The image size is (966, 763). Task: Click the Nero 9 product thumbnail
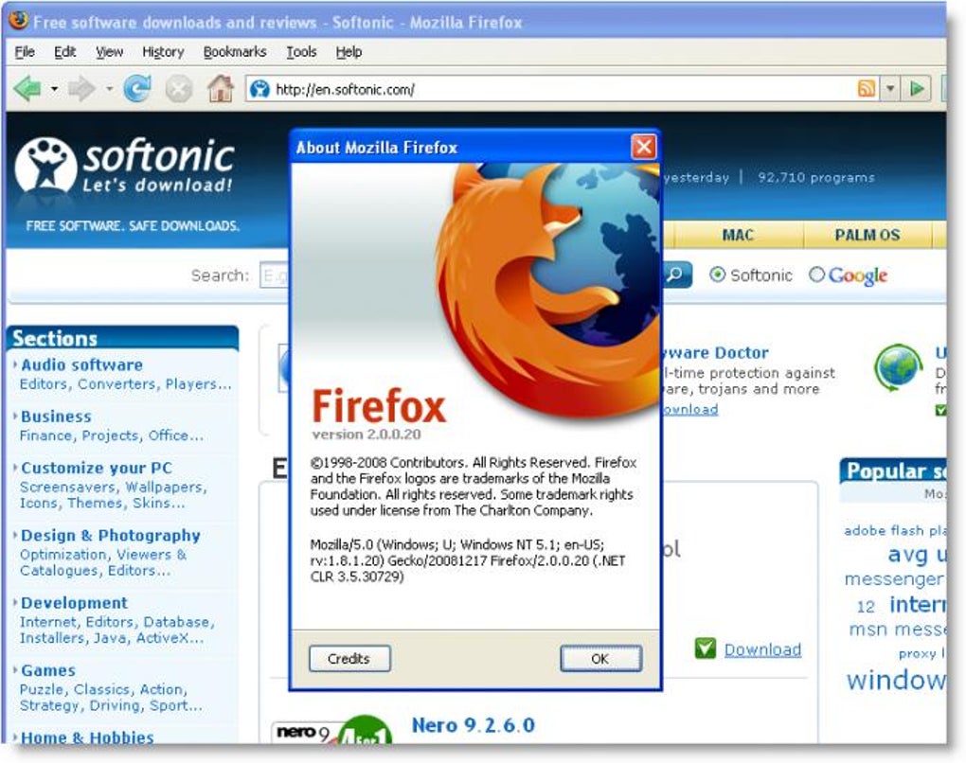tap(332, 730)
